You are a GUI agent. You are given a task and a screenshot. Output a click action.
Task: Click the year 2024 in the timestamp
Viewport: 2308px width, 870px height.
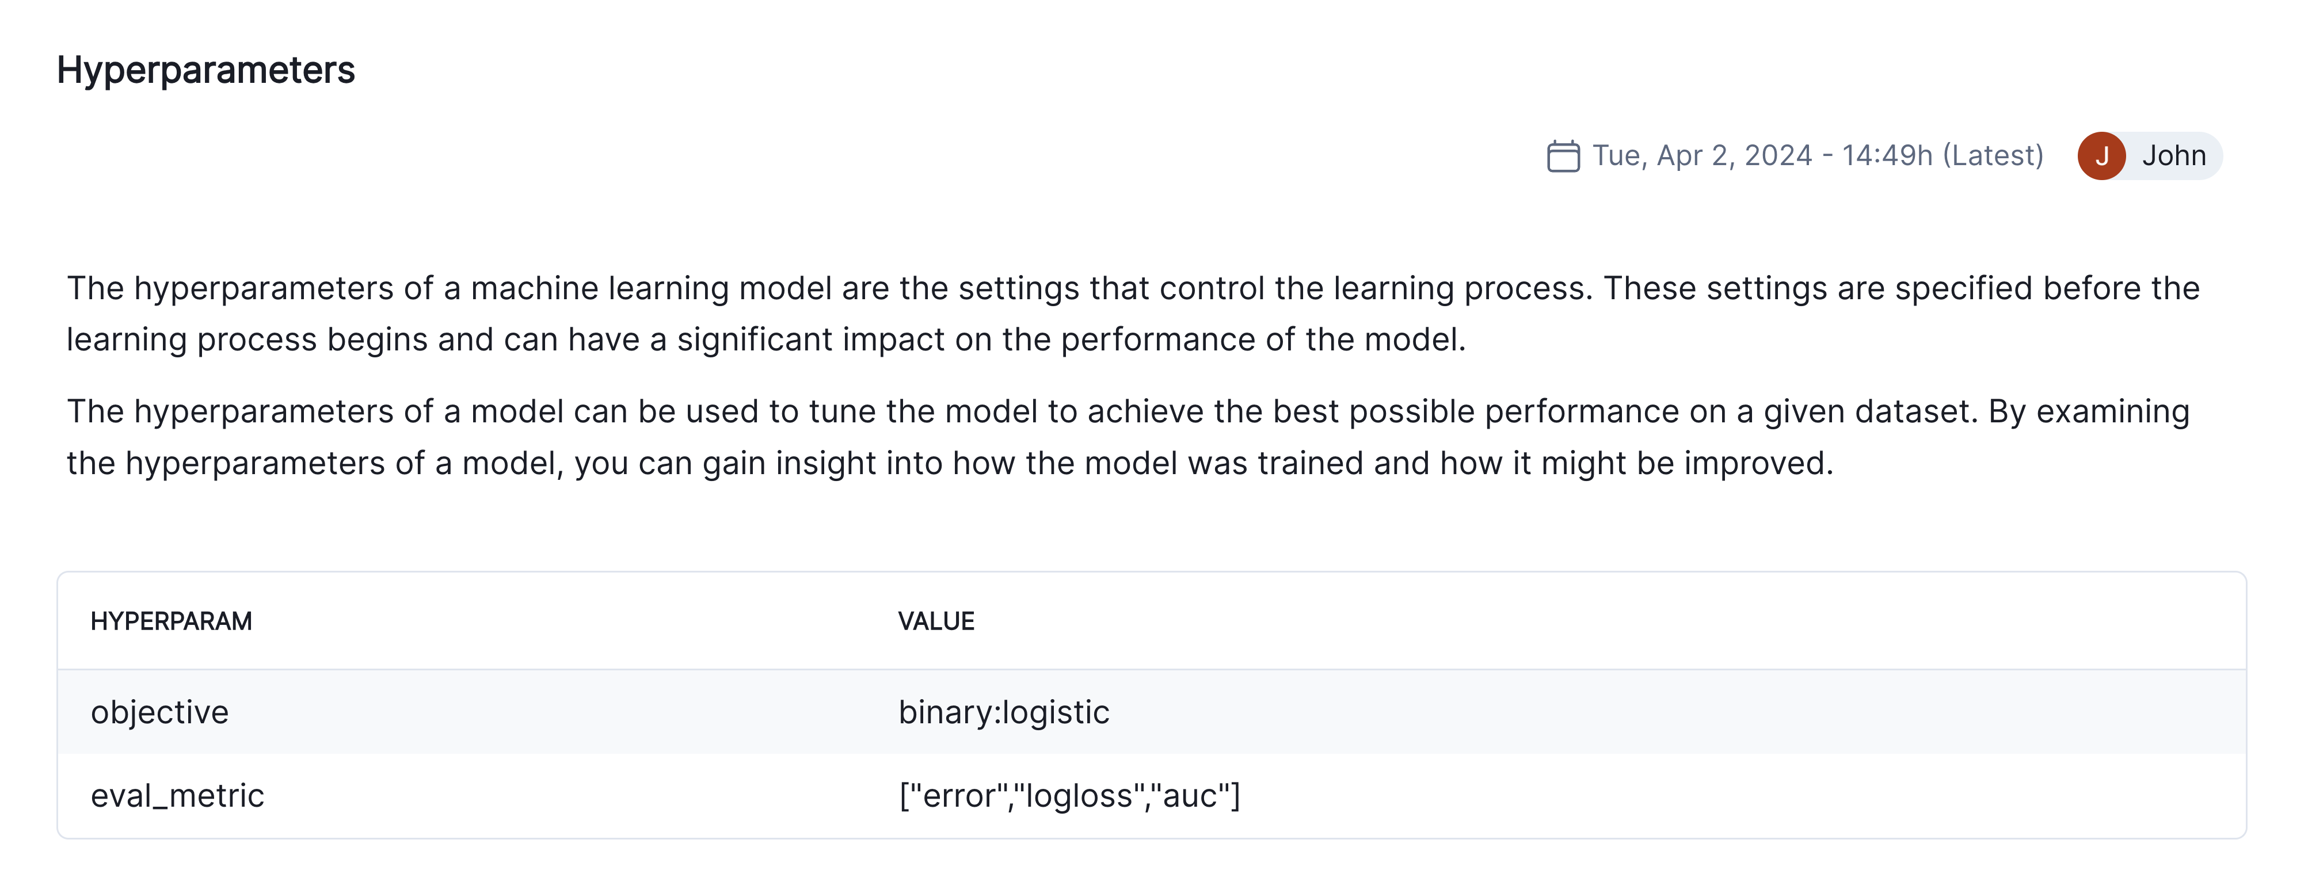click(x=1778, y=156)
